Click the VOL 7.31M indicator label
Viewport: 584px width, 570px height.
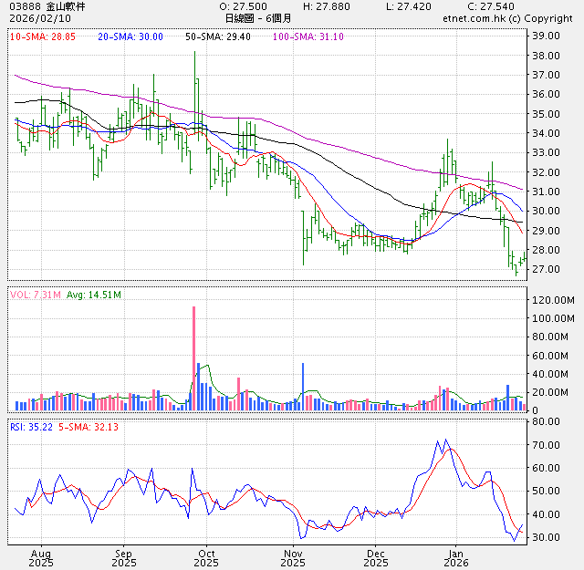tap(36, 295)
